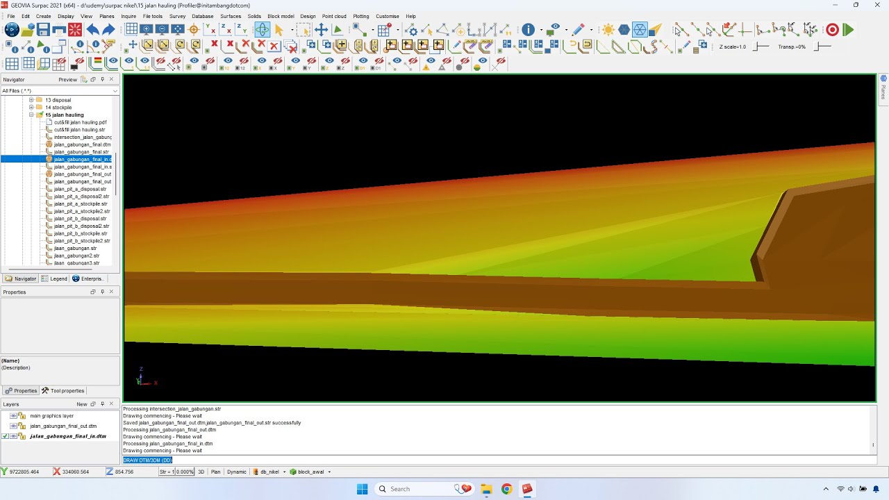Click the blue Info circle icon

point(529,30)
